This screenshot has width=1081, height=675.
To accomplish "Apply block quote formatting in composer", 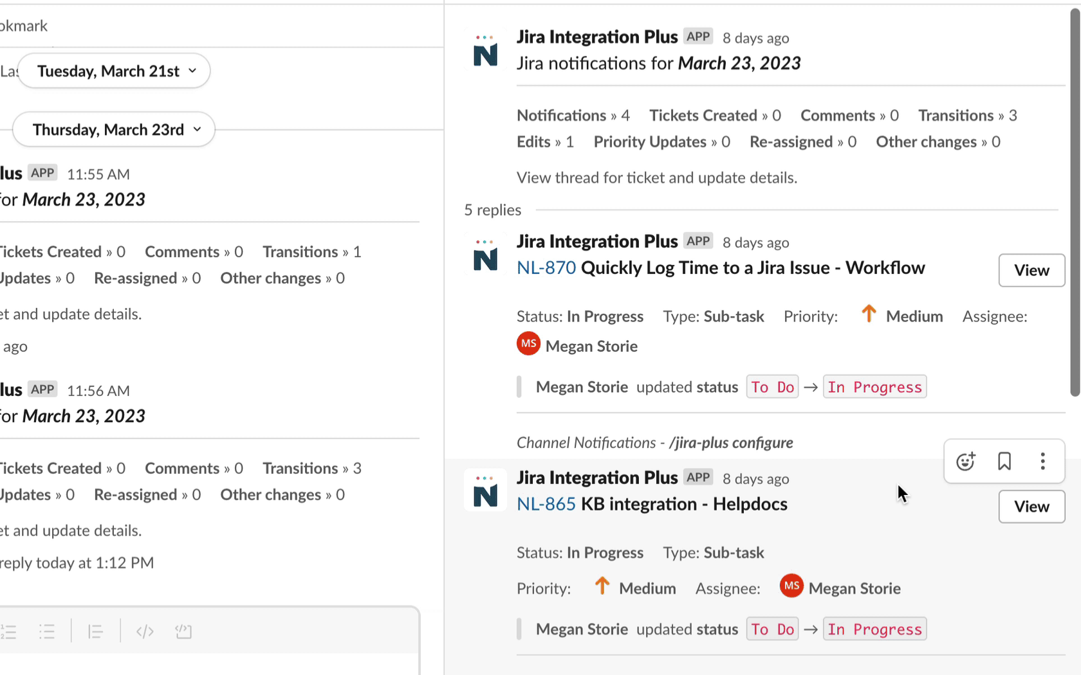I will 95,631.
